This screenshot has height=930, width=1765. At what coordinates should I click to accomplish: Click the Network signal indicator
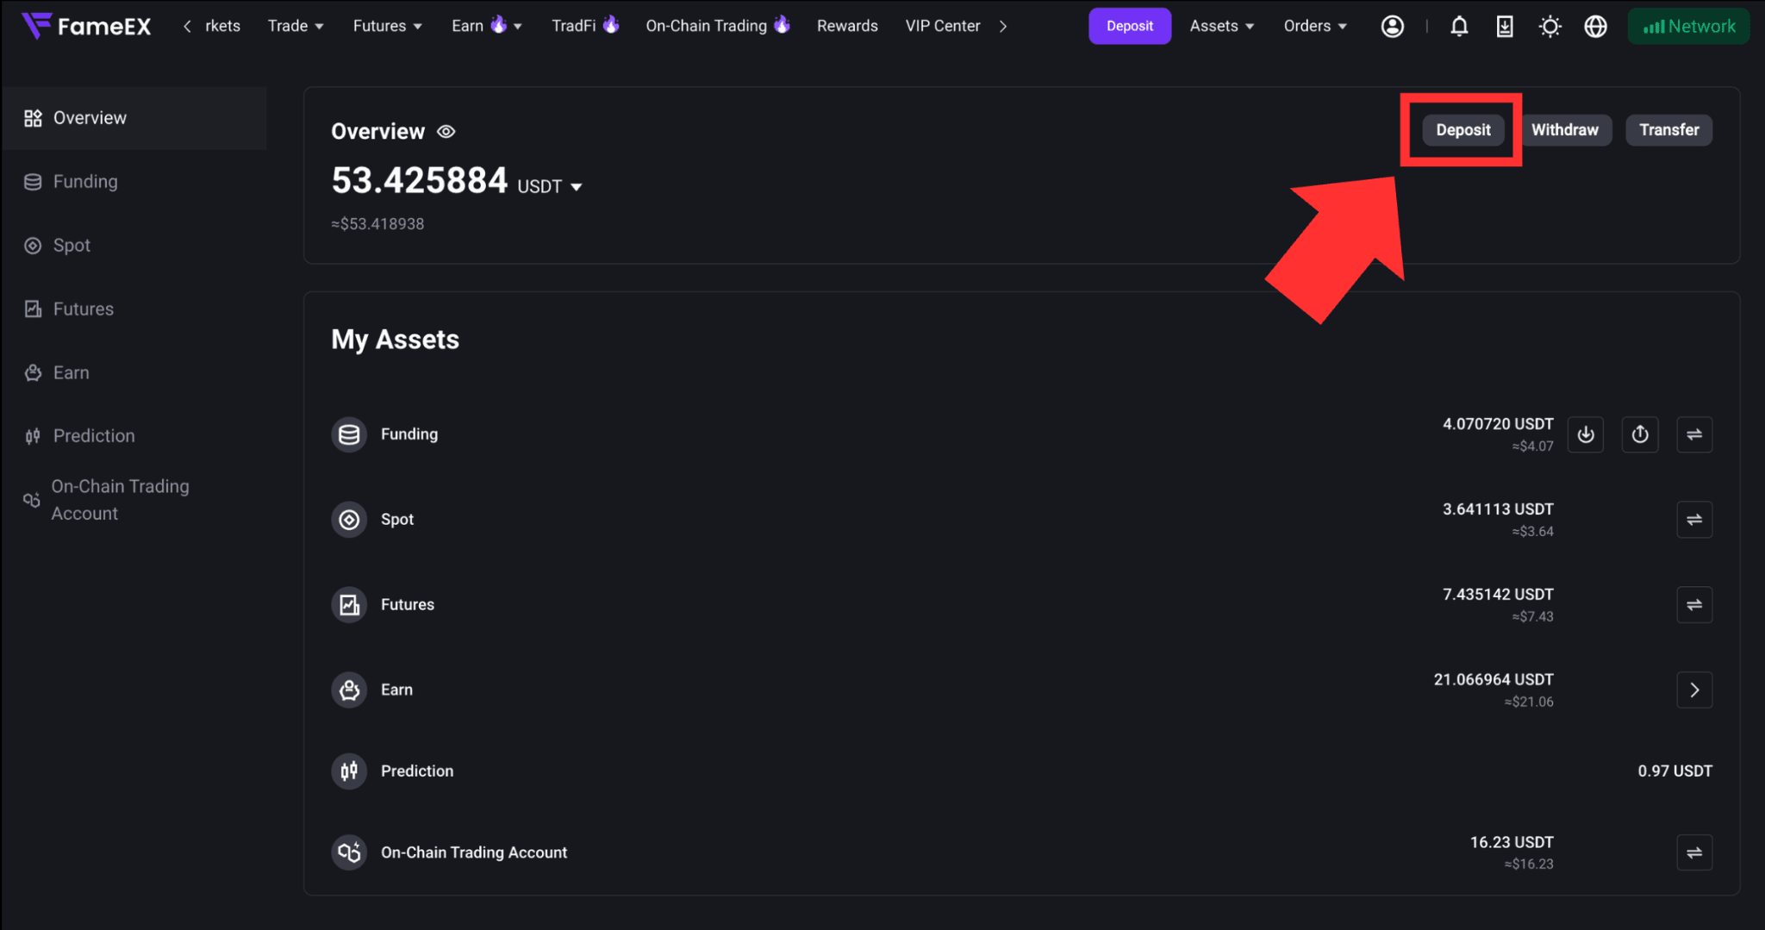[x=1688, y=27]
